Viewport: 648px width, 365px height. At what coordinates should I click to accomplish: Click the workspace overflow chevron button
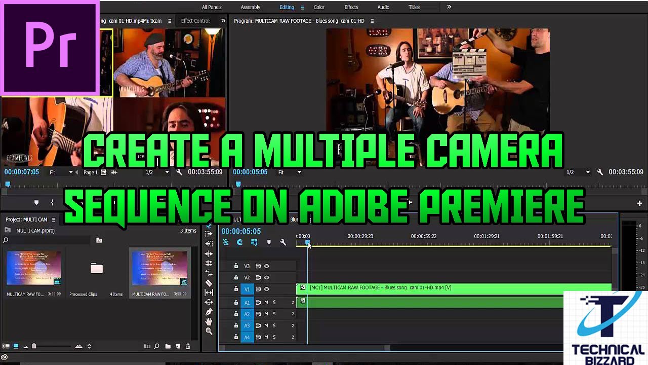point(449,7)
